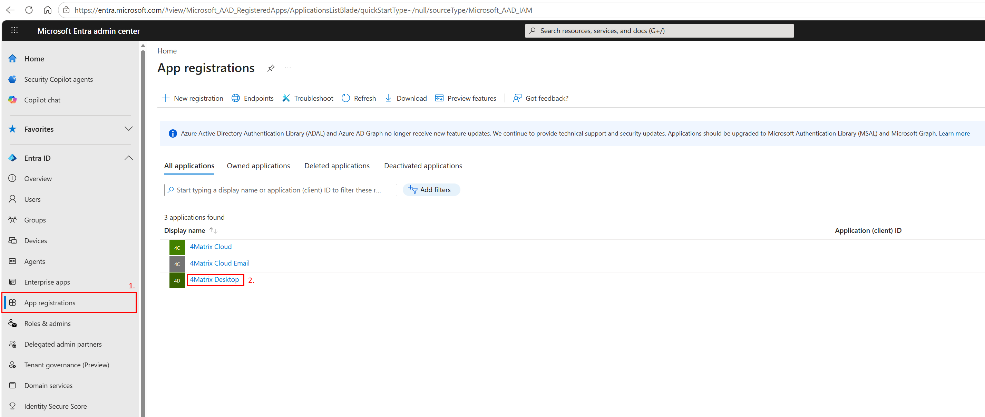This screenshot has height=417, width=985.
Task: Click the browser address bar URL
Action: point(303,10)
